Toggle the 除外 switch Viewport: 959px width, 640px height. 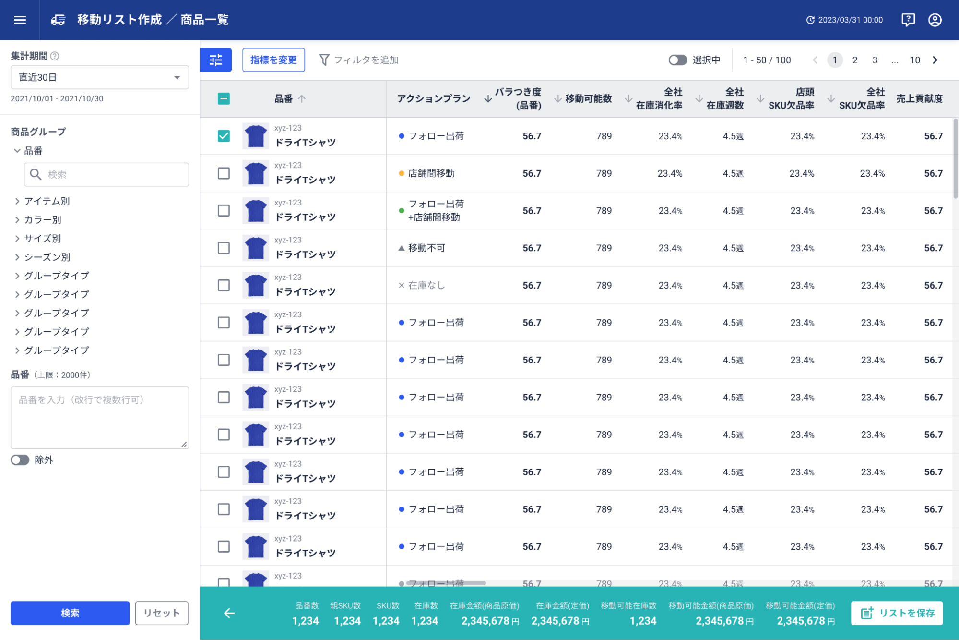coord(20,460)
